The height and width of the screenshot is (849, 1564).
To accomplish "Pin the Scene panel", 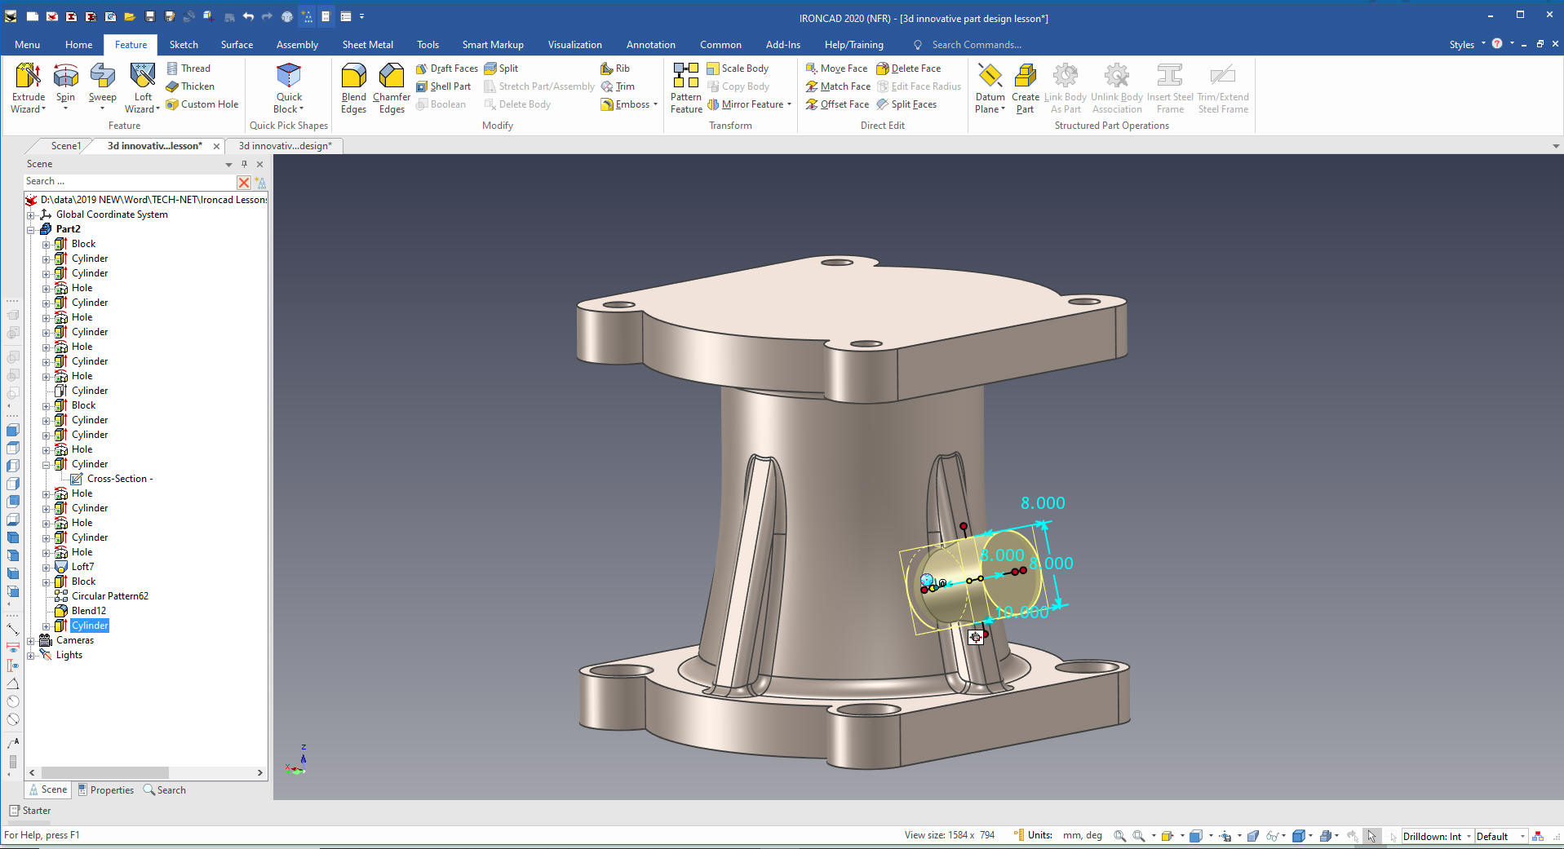I will click(x=244, y=164).
